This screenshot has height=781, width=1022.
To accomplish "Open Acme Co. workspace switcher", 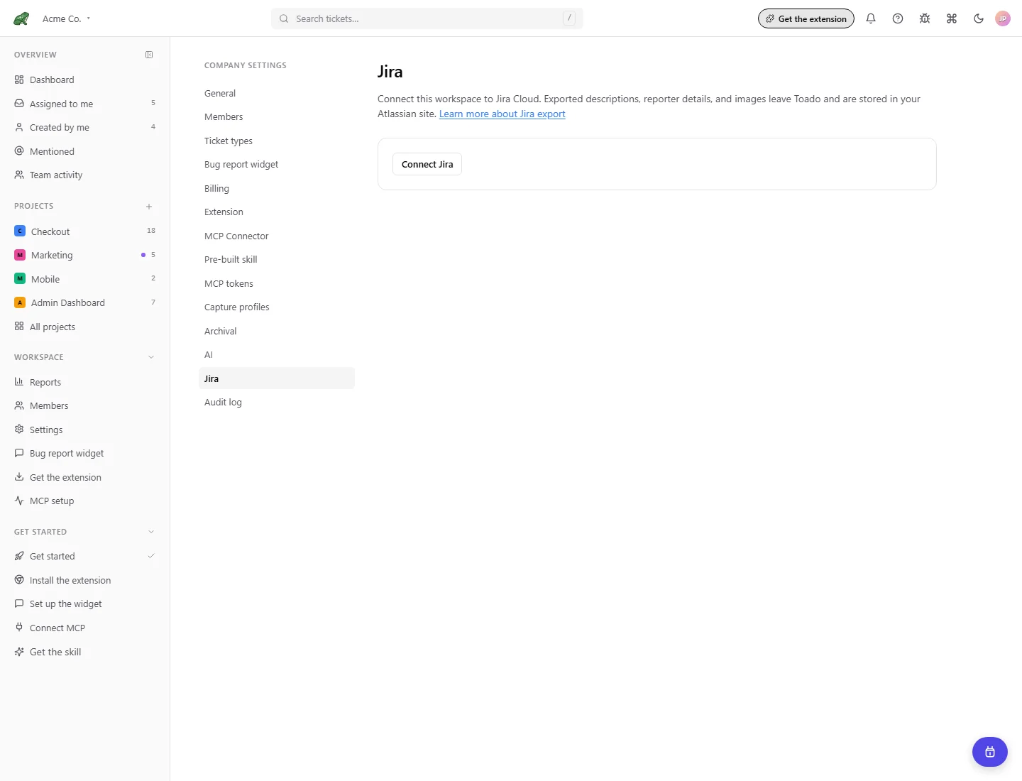I will (x=66, y=18).
